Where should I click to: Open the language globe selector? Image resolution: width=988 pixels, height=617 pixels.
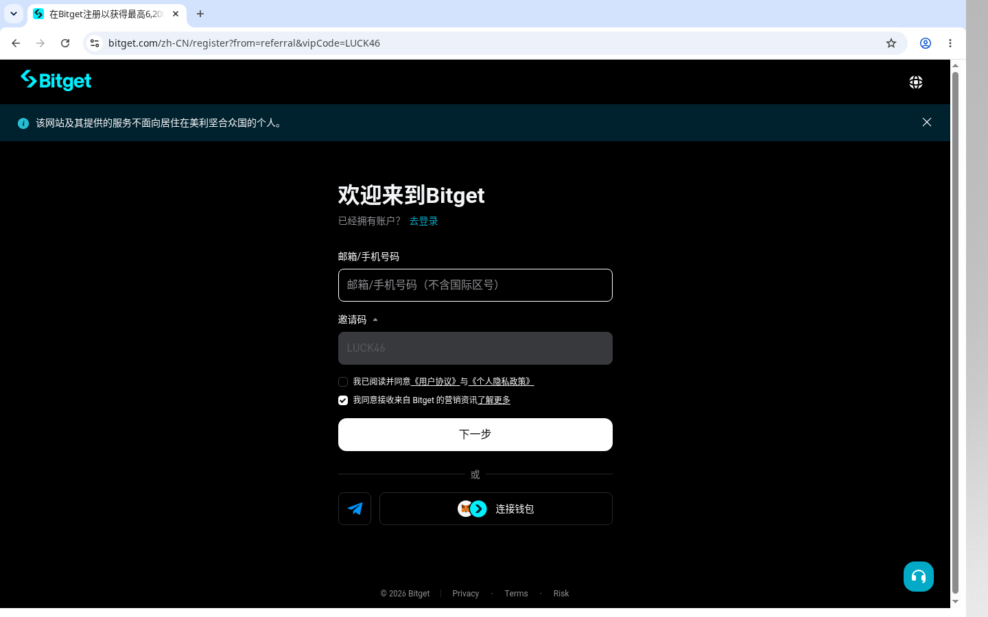[916, 82]
